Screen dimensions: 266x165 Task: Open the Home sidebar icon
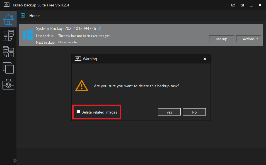tap(8, 19)
